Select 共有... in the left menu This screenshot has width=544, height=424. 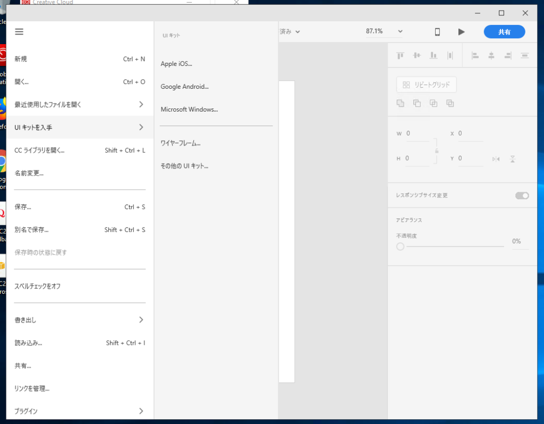(80, 366)
